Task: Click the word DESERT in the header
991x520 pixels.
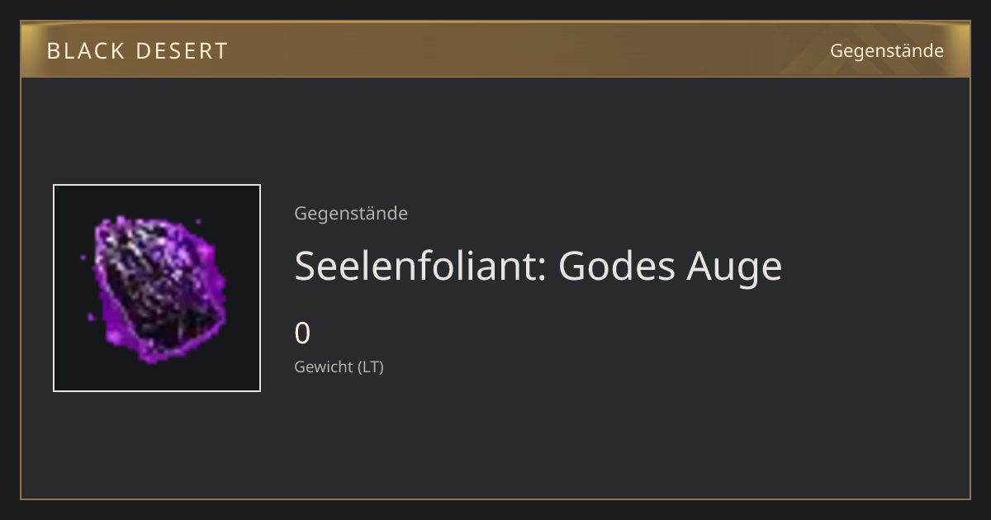Action: [182, 51]
